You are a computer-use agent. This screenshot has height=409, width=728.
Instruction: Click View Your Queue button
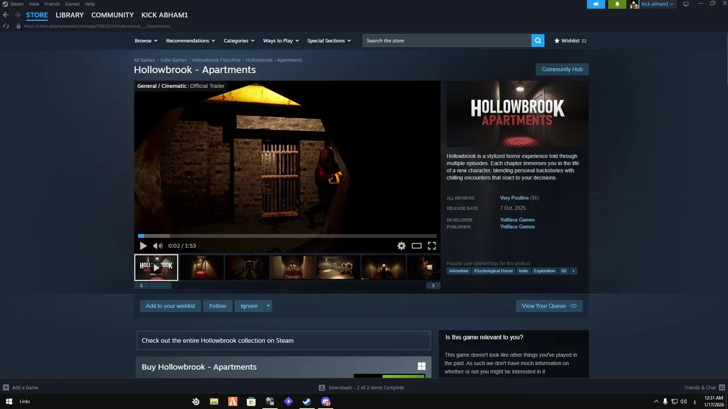[x=549, y=306]
